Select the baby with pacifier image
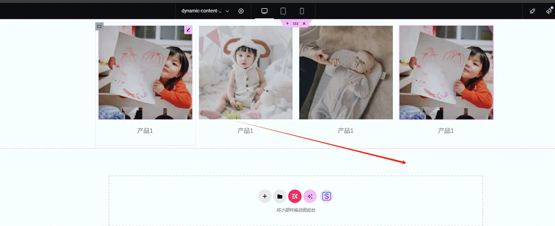Screen dimensions: 555x226 tap(346, 73)
